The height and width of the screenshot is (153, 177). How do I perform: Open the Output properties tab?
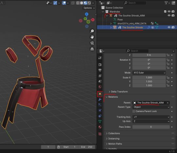point(100,70)
